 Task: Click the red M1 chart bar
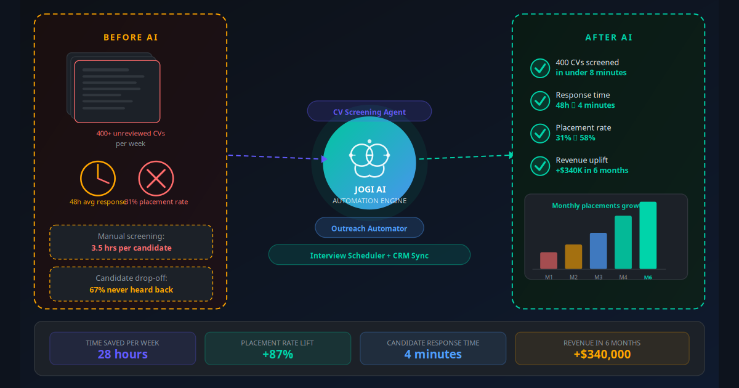point(549,261)
